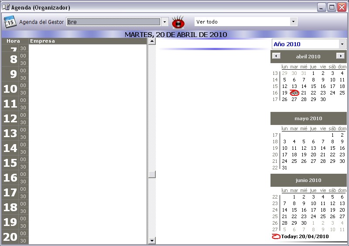Open the Año 2010 year dropdown
The width and height of the screenshot is (349, 246).
[342, 44]
